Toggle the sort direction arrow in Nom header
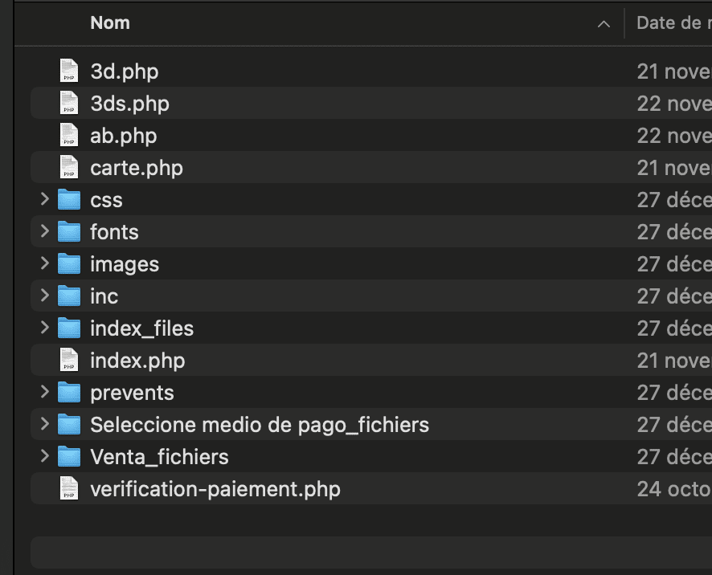This screenshot has width=712, height=575. coord(604,24)
